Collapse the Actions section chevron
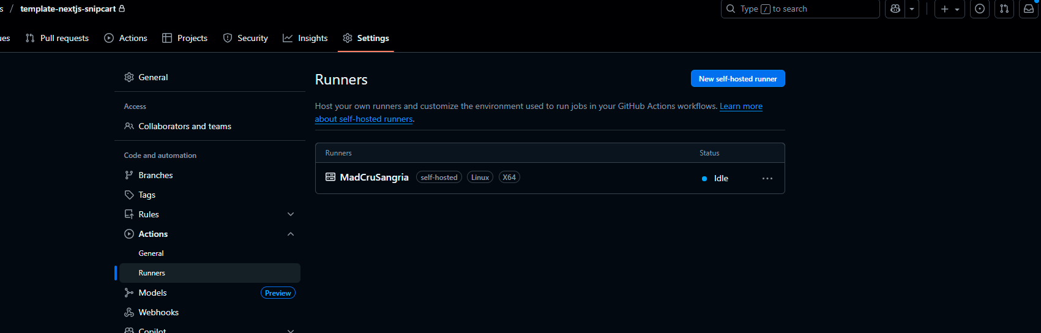1041x333 pixels. click(x=291, y=234)
